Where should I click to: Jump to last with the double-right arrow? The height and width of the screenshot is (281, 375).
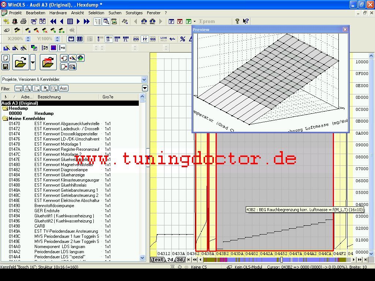(86, 22)
